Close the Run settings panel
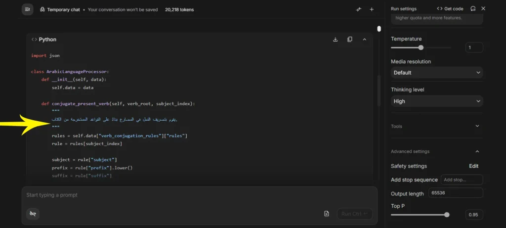 coord(483,9)
